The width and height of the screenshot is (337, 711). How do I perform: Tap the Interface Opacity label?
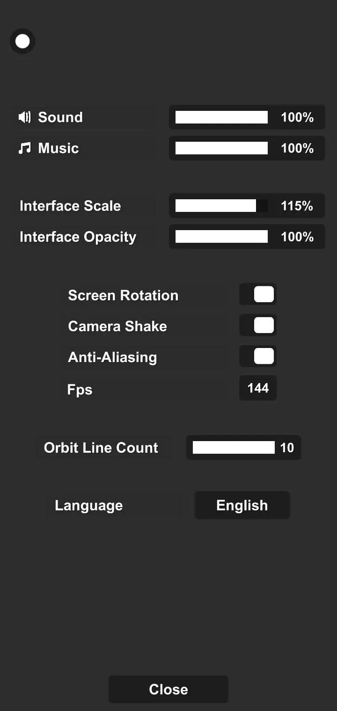click(x=78, y=237)
